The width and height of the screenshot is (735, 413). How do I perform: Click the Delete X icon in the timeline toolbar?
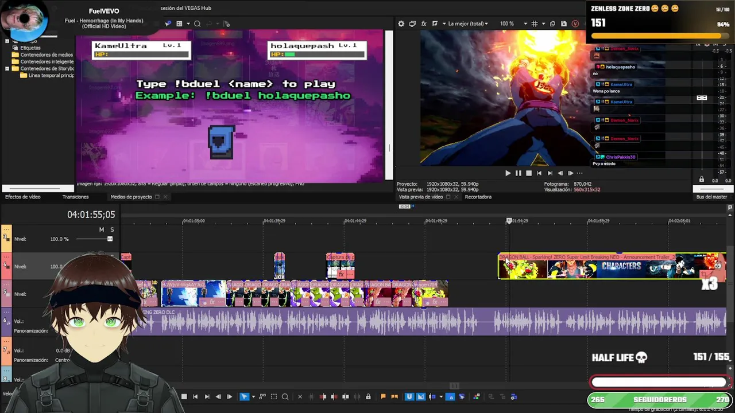(300, 396)
